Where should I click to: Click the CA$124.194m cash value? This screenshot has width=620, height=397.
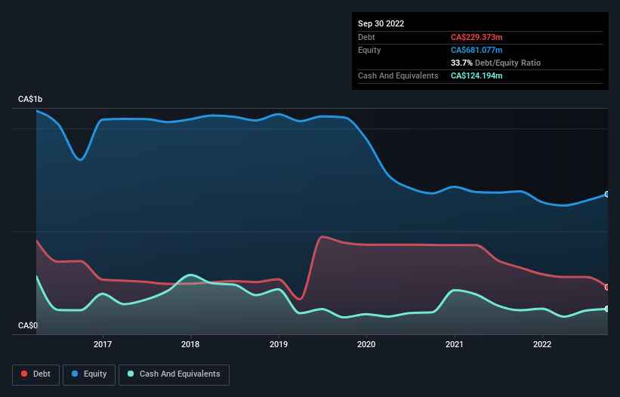pyautogui.click(x=477, y=75)
